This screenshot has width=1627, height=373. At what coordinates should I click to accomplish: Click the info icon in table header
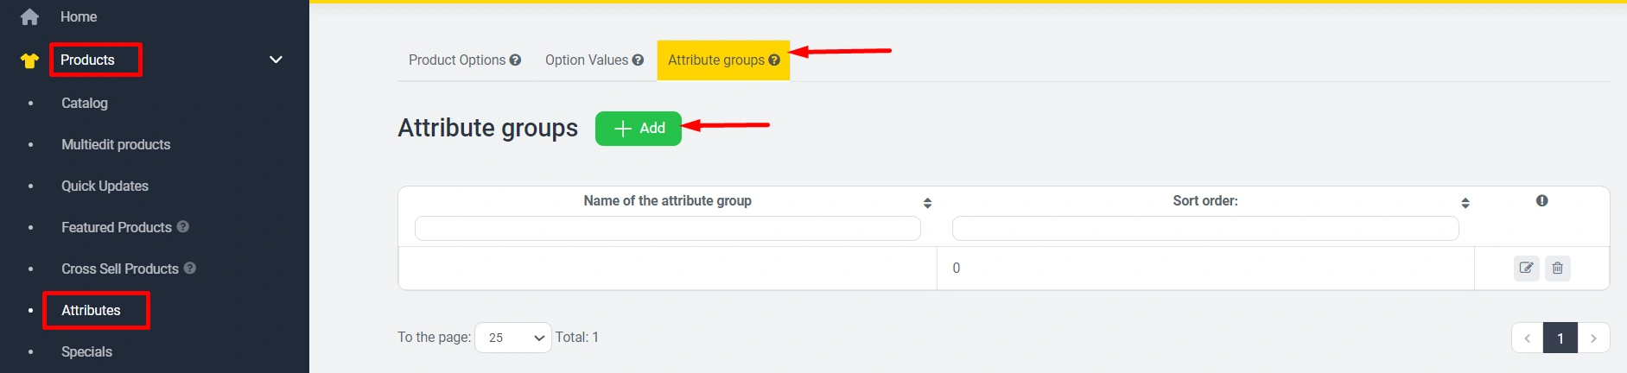point(1541,201)
